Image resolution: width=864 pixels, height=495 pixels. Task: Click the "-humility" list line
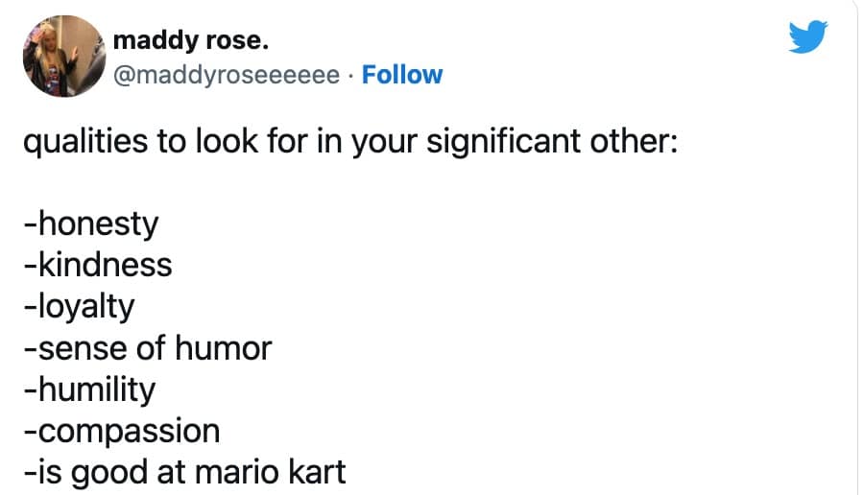click(x=89, y=389)
